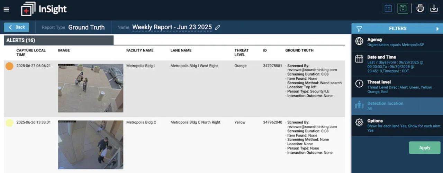
Task: Open the calendar schedule icon
Action: (x=388, y=8)
